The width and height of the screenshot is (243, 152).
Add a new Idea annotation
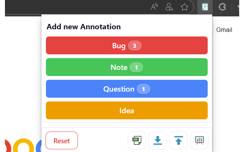pos(127,111)
